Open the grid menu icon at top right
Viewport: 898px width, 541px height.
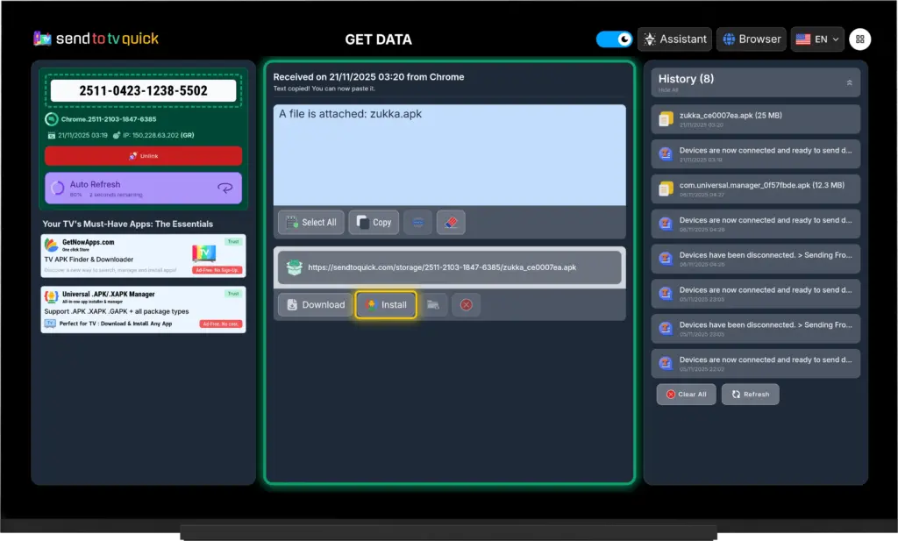tap(859, 39)
